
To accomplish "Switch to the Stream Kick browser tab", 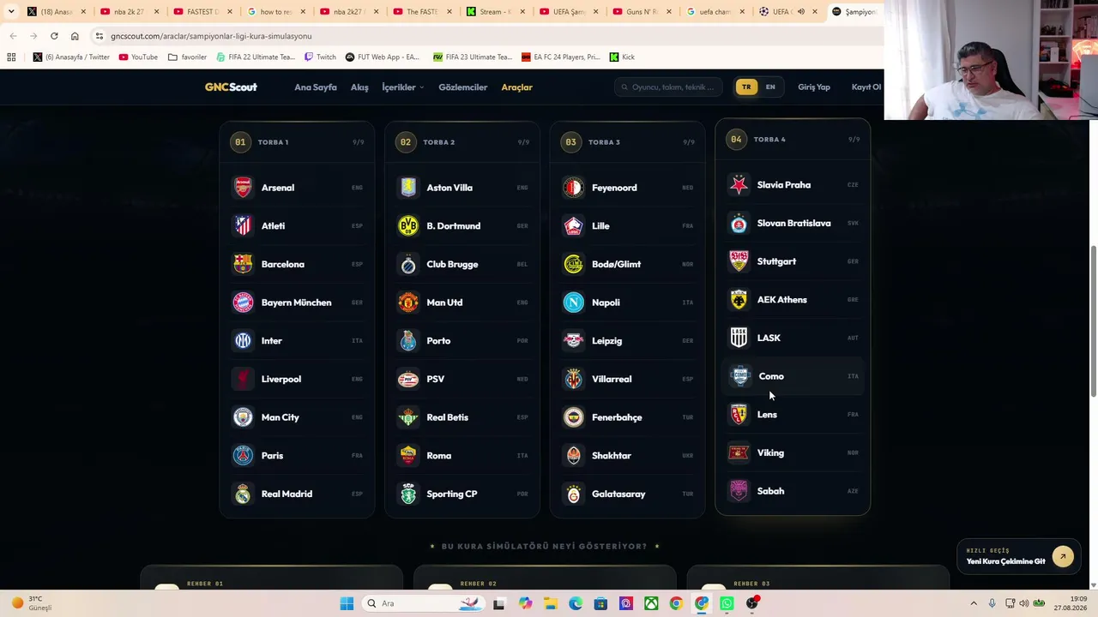I will pyautogui.click(x=496, y=12).
